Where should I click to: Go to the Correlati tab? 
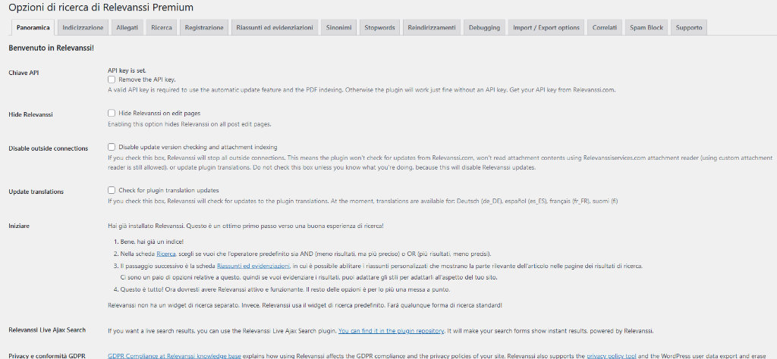[x=605, y=28]
